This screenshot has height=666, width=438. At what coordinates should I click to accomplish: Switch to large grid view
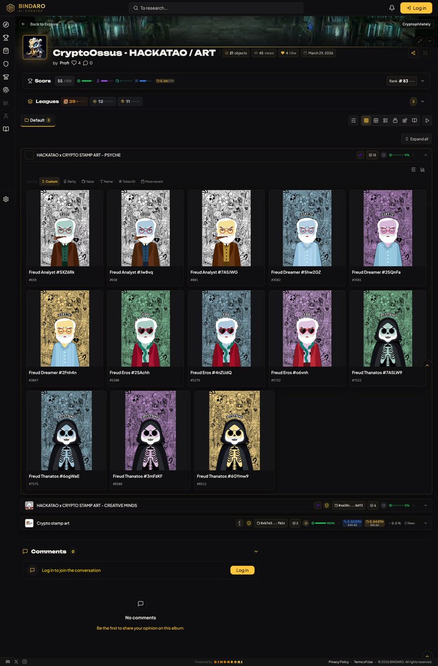pos(376,120)
